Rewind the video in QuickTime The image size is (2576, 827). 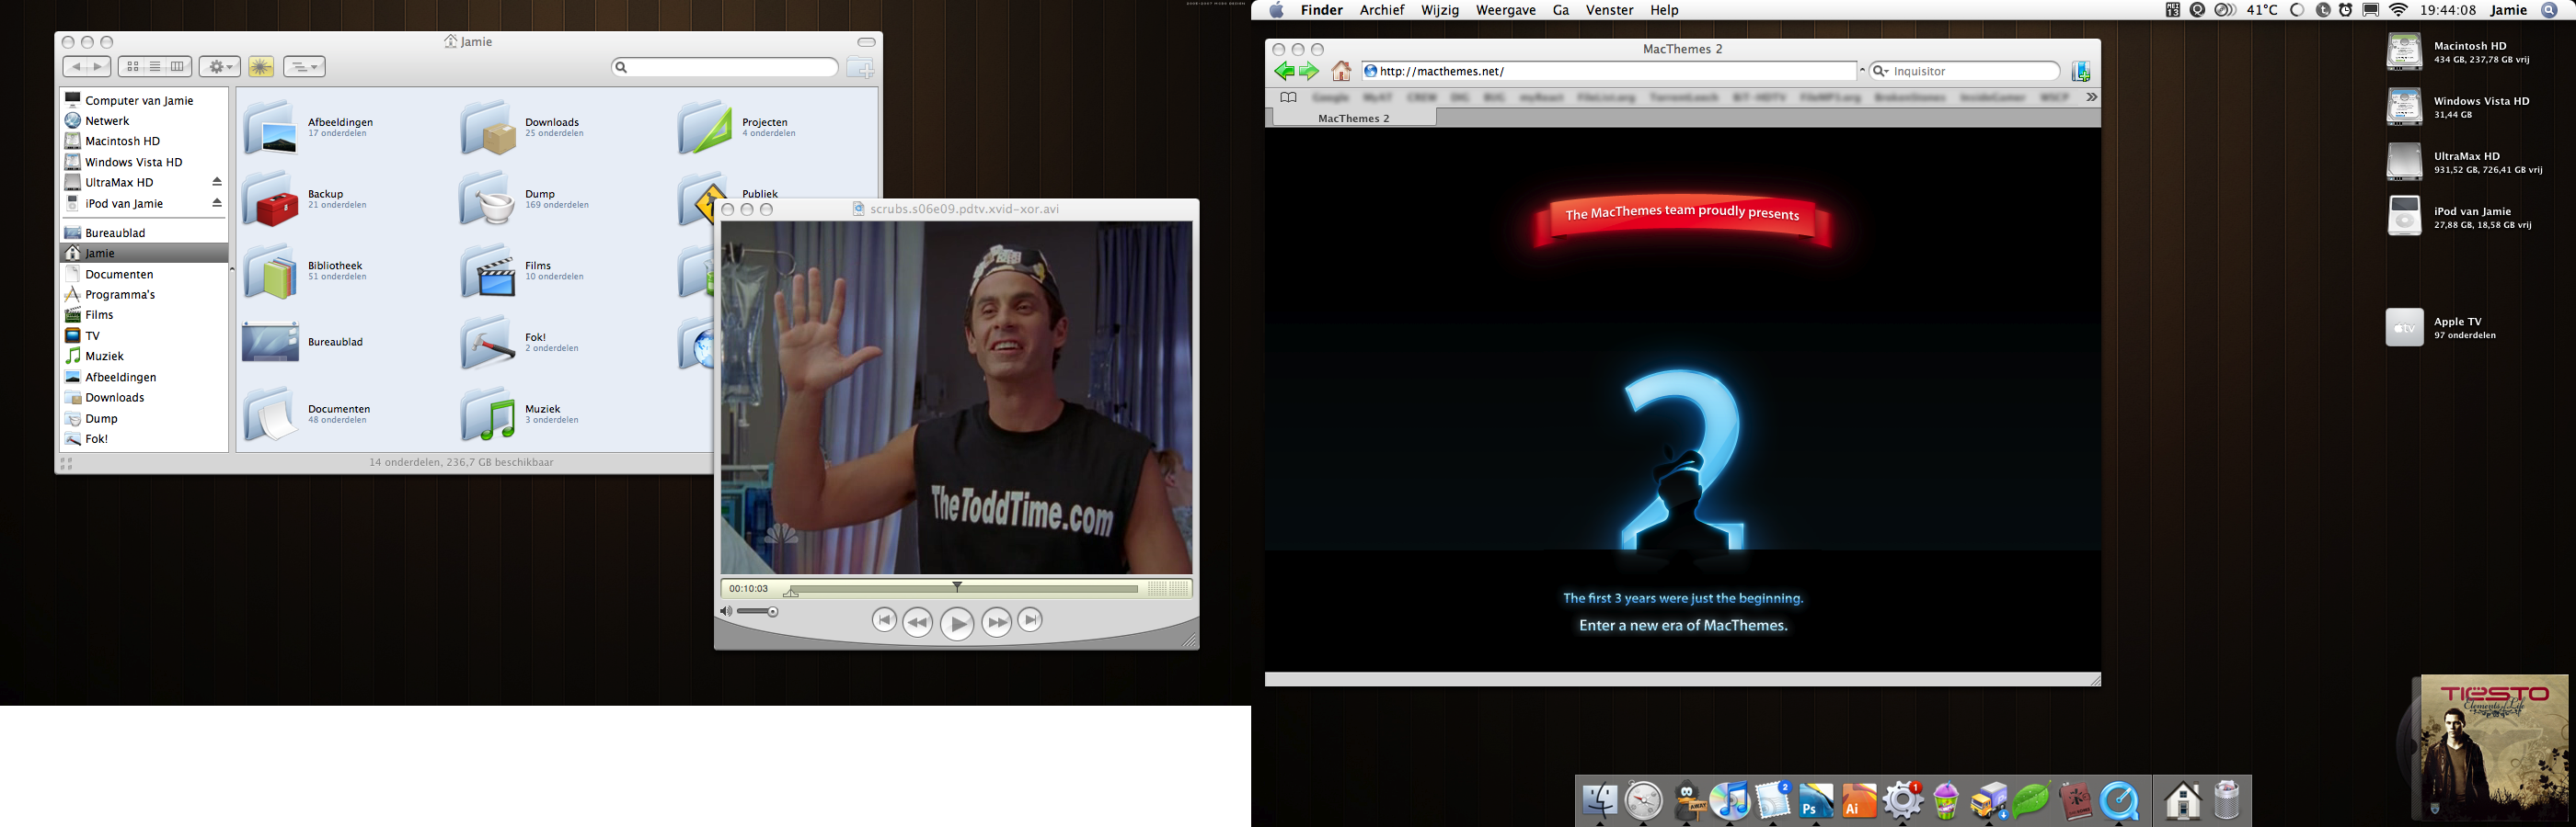point(917,623)
